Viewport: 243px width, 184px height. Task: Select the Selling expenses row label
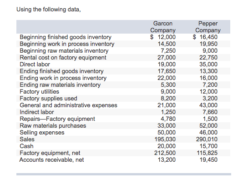[x=42, y=133]
